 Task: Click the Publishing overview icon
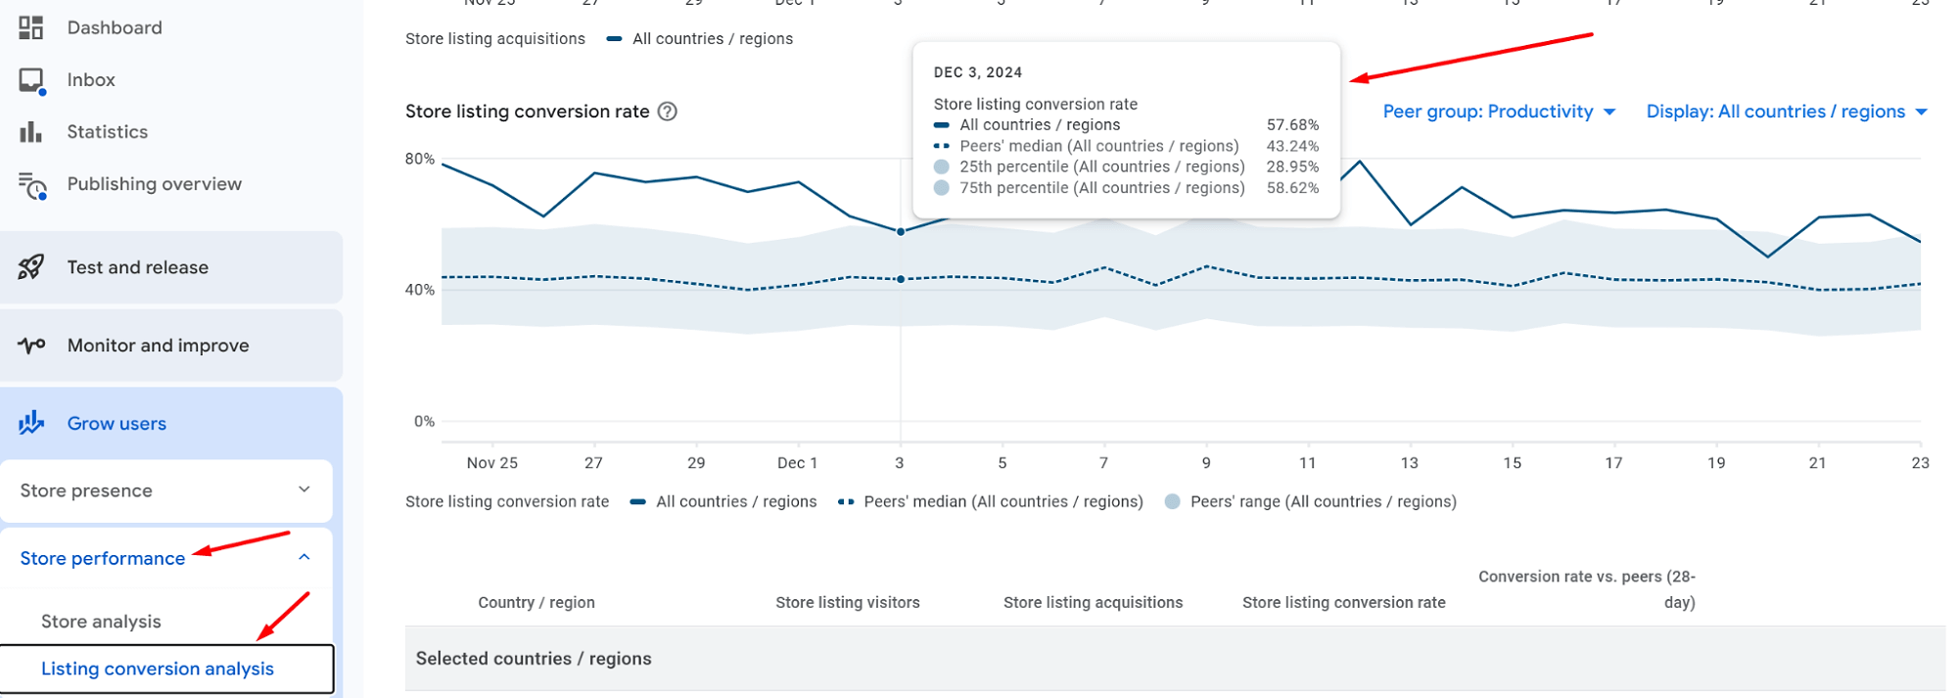click(x=31, y=185)
